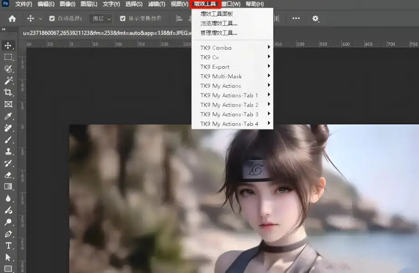This screenshot has height=273, width=419.
Task: Select the JPEG document tab
Action: 107,33
